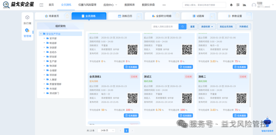Click page number 1
This screenshot has width=276, height=135.
pyautogui.click(x=126, y=130)
